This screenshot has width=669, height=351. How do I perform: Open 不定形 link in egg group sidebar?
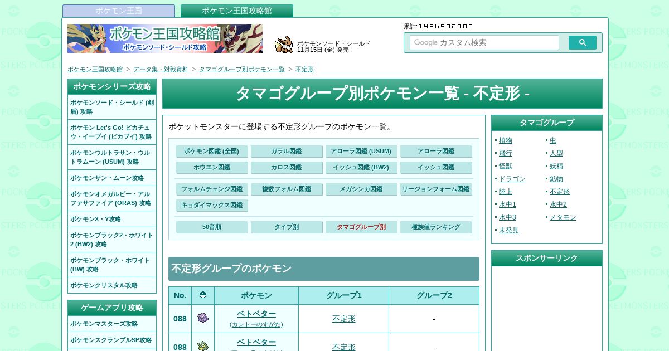pyautogui.click(x=560, y=192)
